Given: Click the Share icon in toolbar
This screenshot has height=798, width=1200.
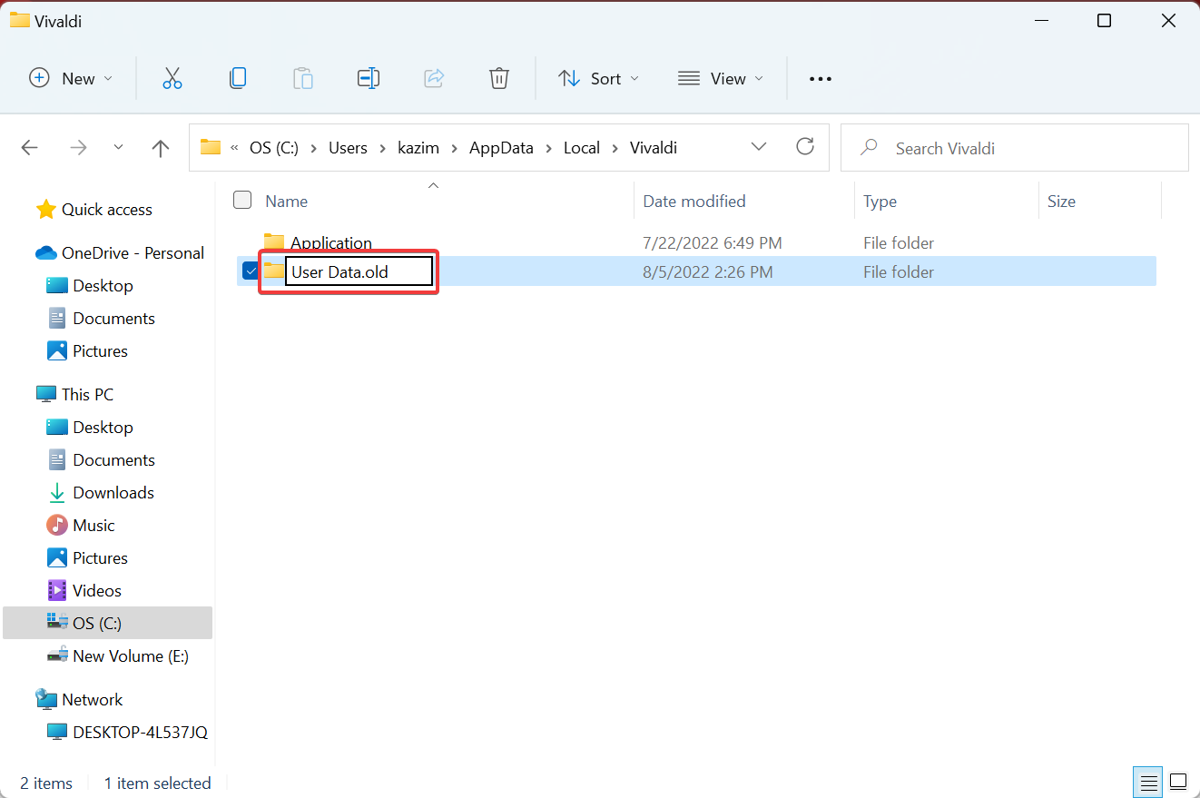Looking at the screenshot, I should 434,79.
